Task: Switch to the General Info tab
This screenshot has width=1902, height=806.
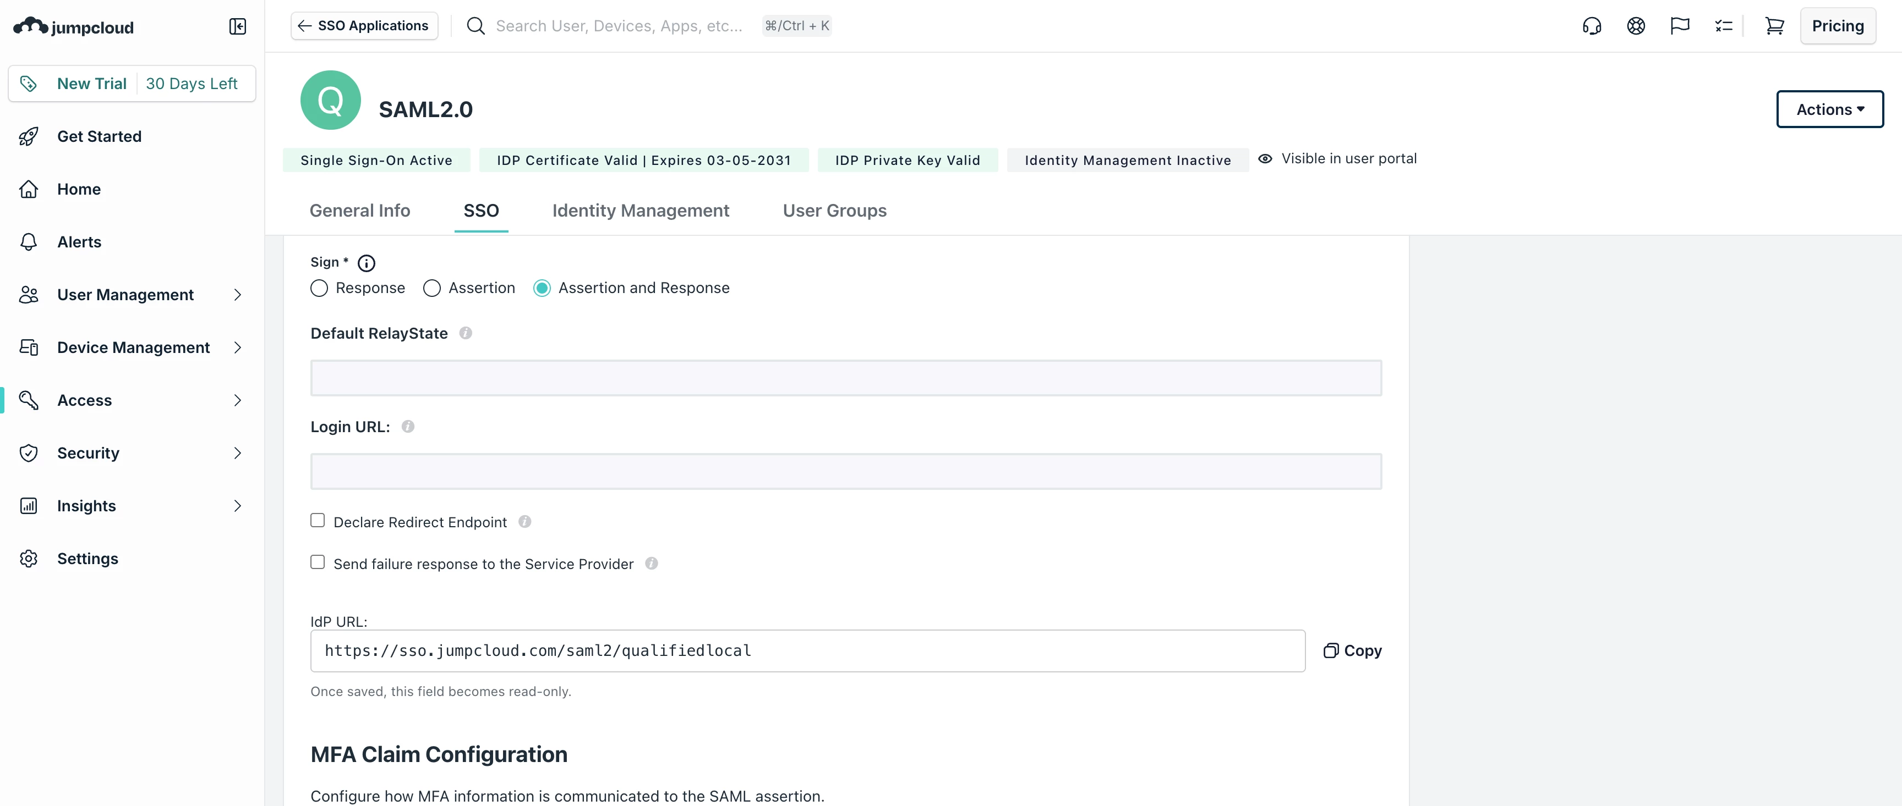Action: [x=360, y=211]
